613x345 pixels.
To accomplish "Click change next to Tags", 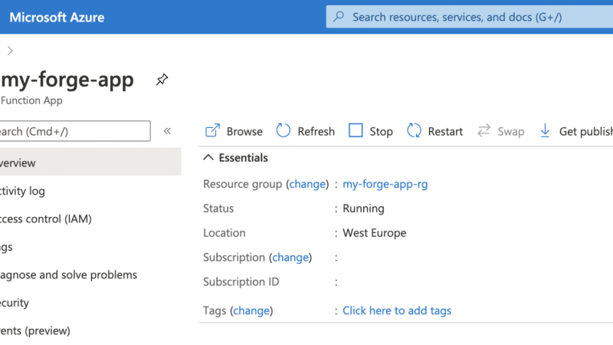I will click(x=251, y=310).
